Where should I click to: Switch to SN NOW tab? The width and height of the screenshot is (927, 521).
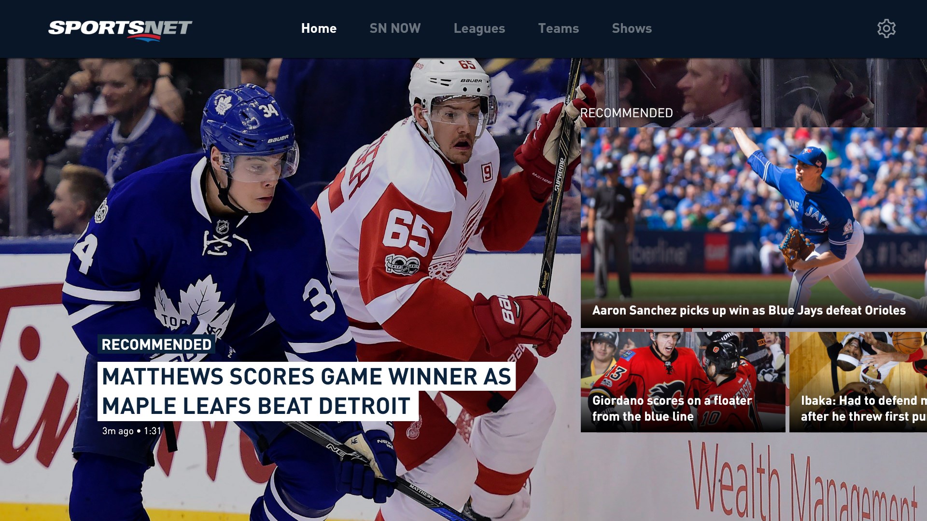[x=395, y=28]
